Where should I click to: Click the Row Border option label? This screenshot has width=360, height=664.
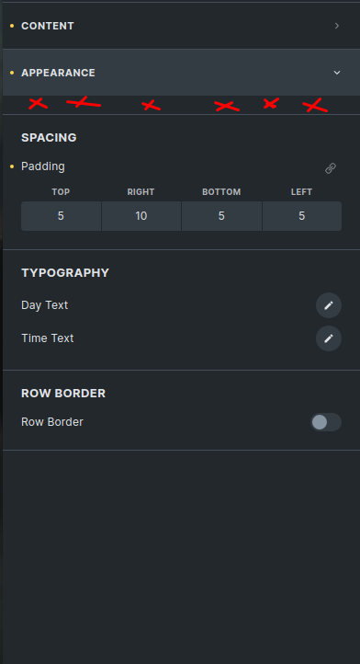coord(52,422)
